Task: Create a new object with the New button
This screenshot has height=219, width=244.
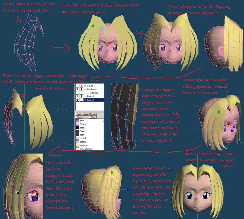Action: point(79,114)
